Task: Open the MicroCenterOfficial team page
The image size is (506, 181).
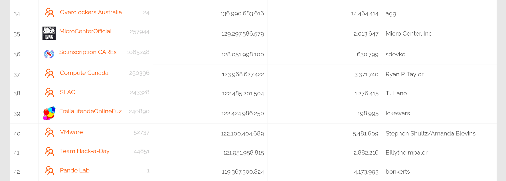Action: tap(85, 31)
